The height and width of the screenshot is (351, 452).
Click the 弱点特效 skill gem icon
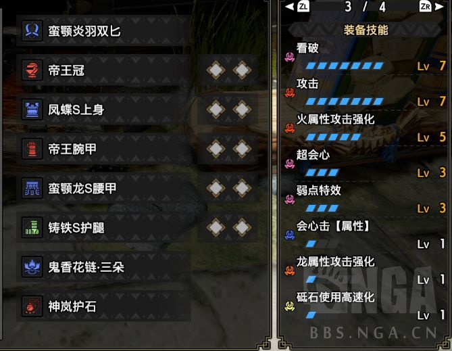(290, 199)
